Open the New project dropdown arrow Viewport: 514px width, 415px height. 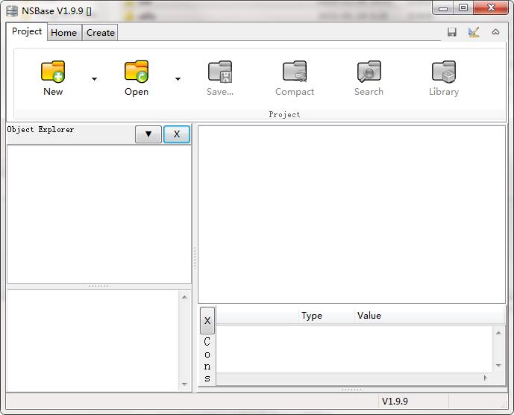coord(95,79)
